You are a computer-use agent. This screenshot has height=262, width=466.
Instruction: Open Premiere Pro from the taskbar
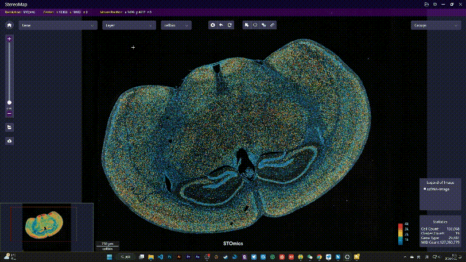click(188, 257)
